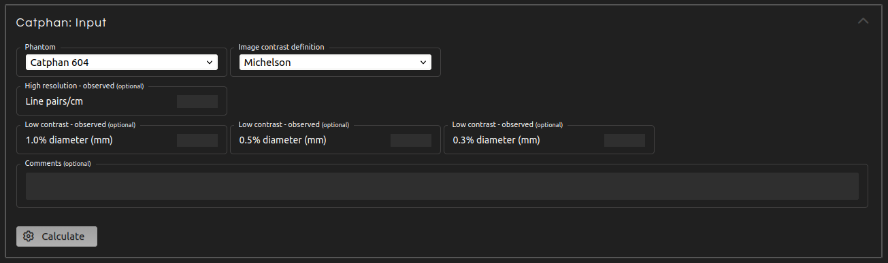This screenshot has height=263, width=888.
Task: Open the Phantom dropdown showing Catphan 604
Action: tap(122, 63)
